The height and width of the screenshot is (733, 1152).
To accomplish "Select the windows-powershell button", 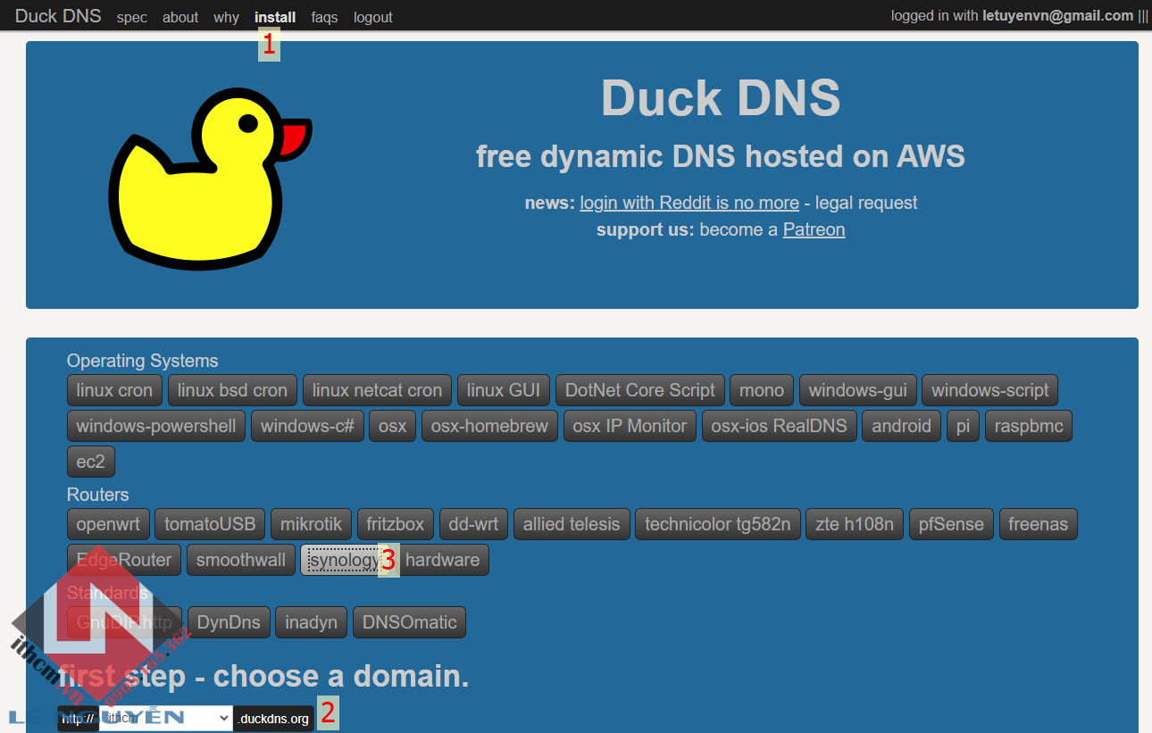I will coord(156,426).
